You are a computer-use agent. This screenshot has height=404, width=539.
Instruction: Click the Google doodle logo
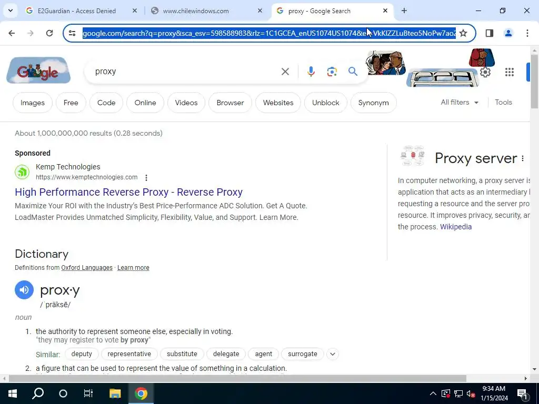coord(38,70)
